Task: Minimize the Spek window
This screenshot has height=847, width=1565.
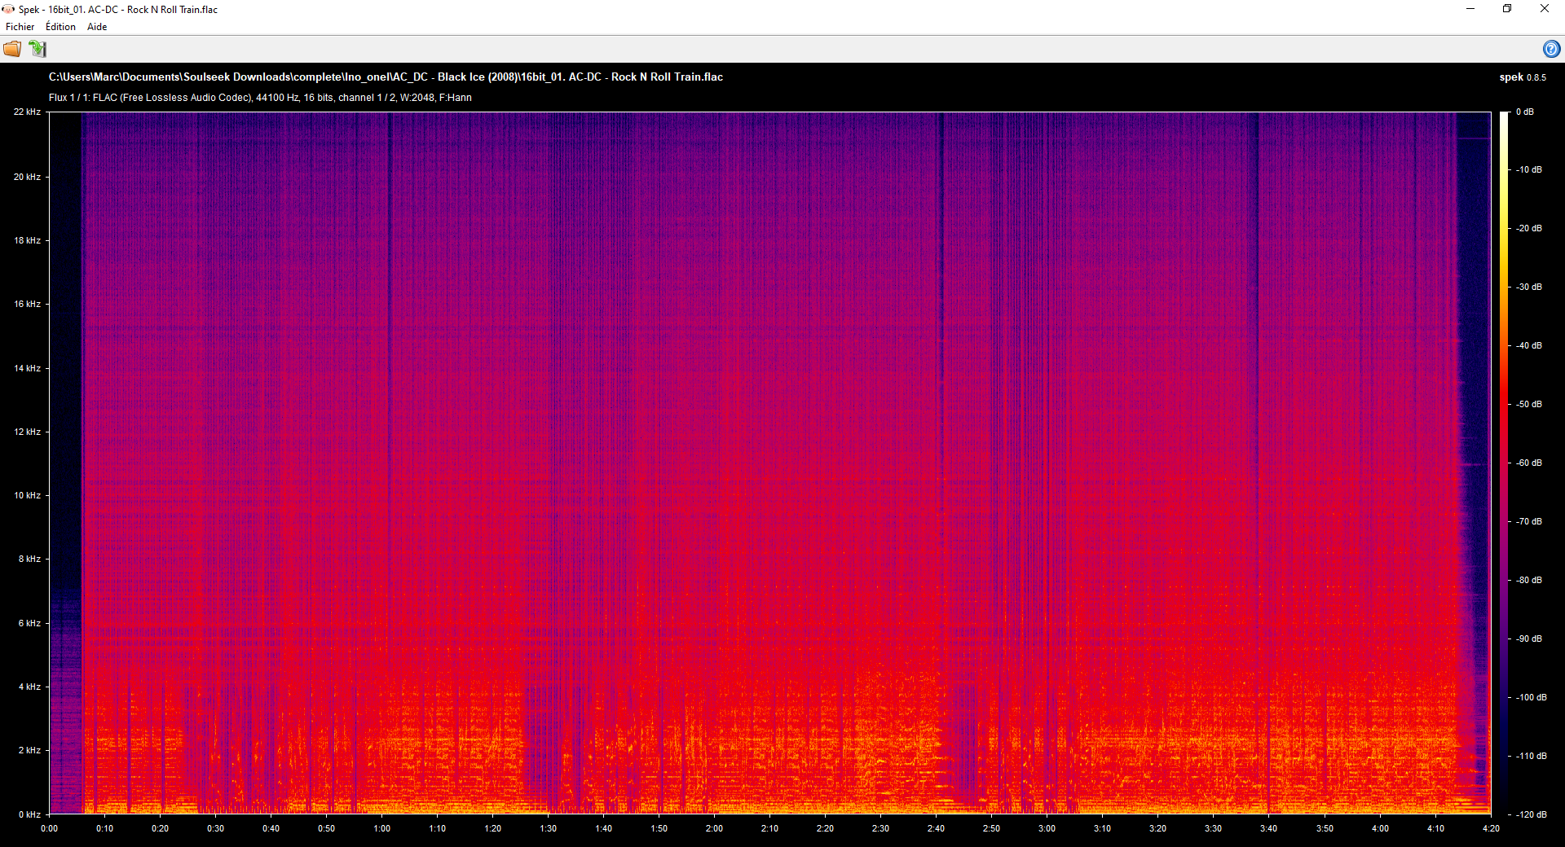Action: coord(1470,9)
